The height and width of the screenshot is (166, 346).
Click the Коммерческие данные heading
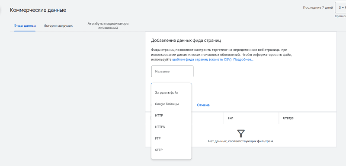click(38, 10)
